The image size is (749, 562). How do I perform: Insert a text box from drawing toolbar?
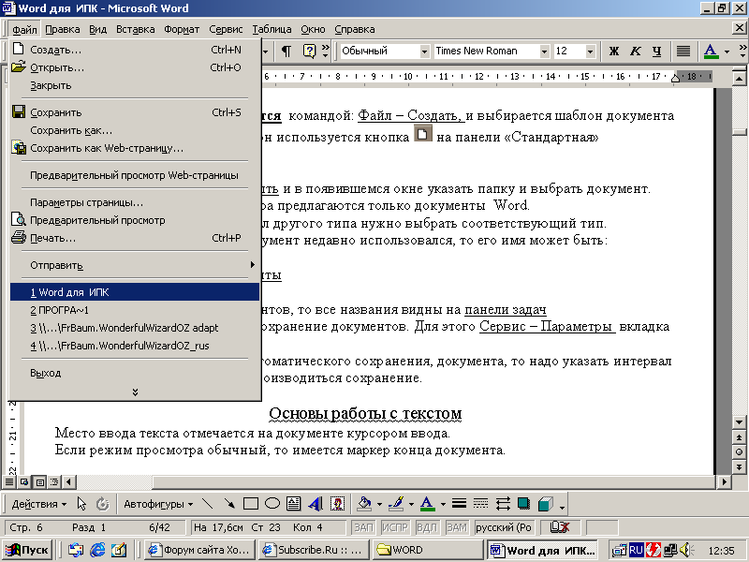(294, 504)
